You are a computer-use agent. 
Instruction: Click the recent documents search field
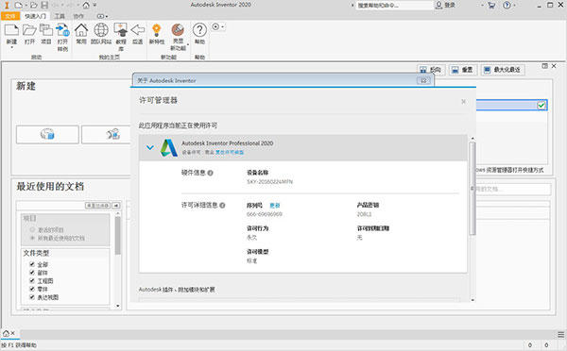(513, 189)
